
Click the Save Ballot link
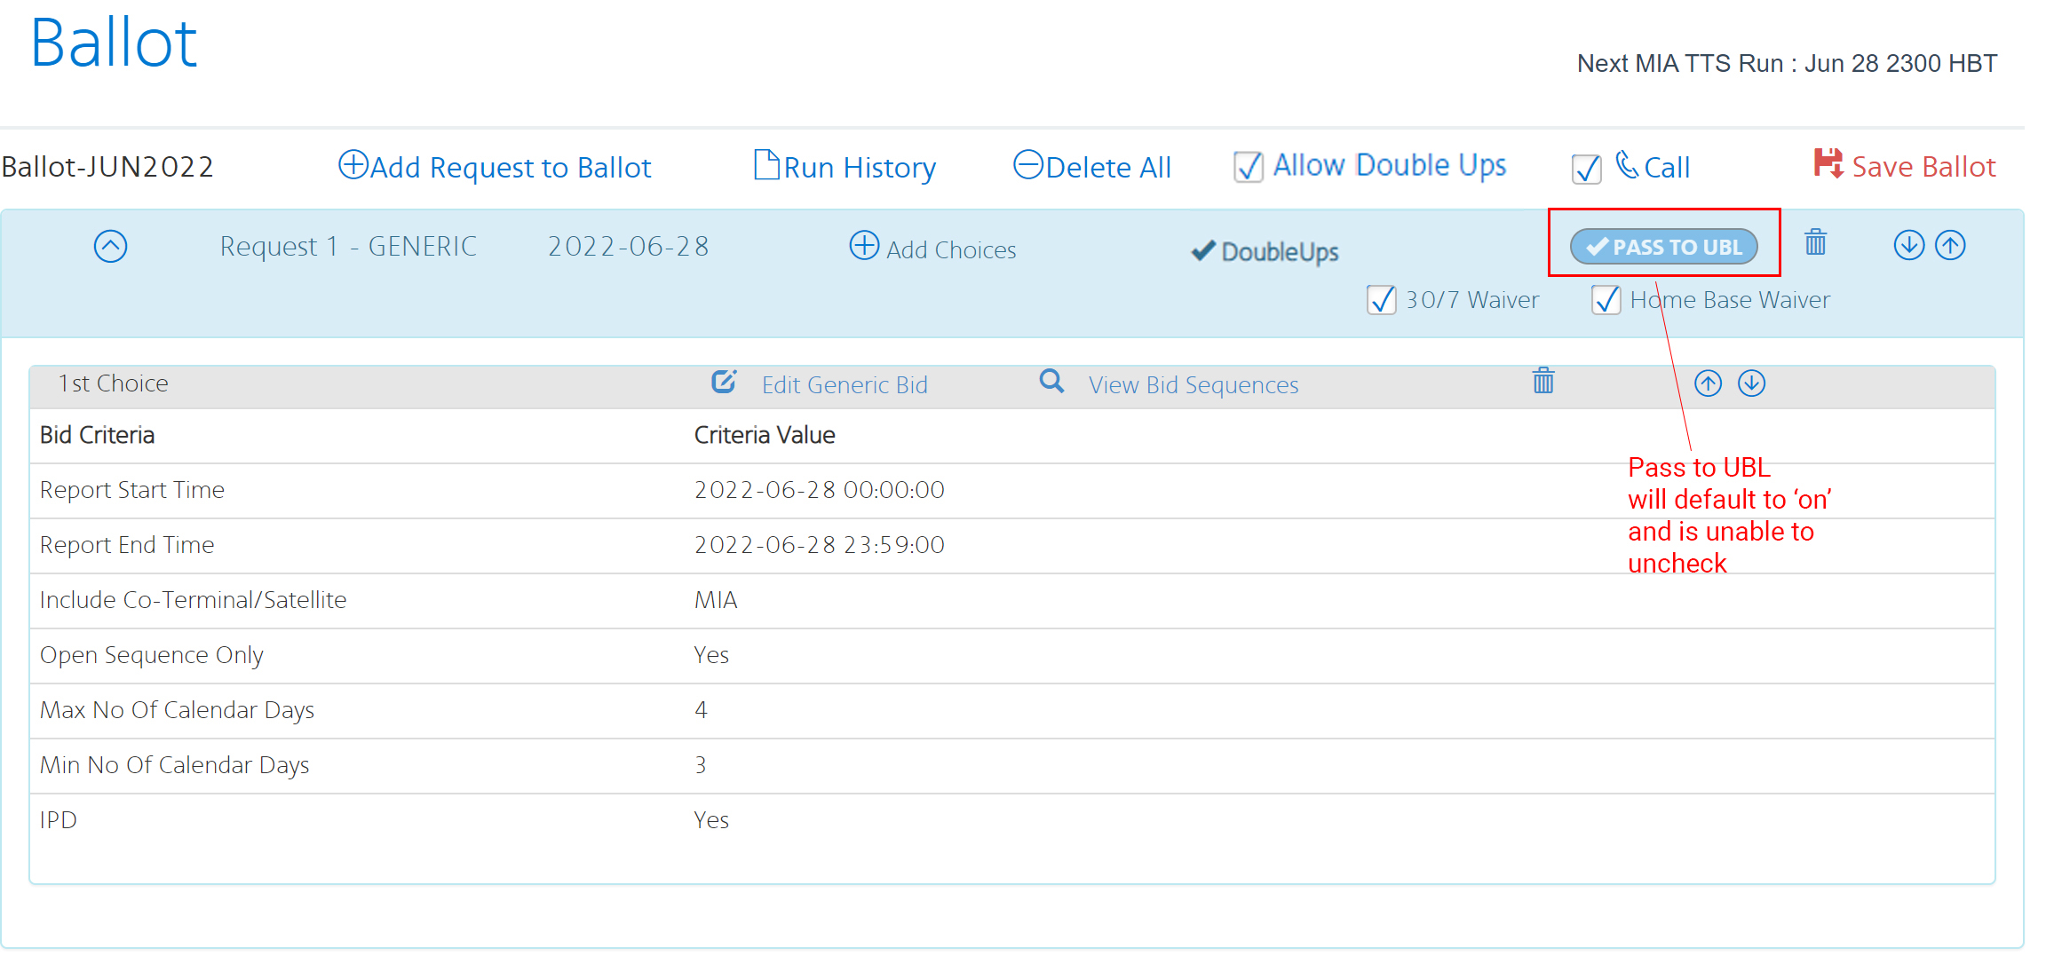click(1923, 167)
